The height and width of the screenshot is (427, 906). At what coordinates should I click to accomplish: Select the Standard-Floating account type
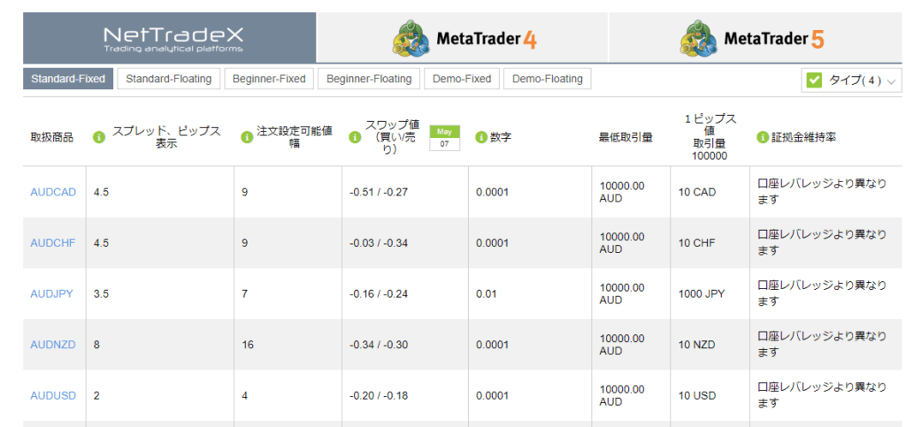169,79
